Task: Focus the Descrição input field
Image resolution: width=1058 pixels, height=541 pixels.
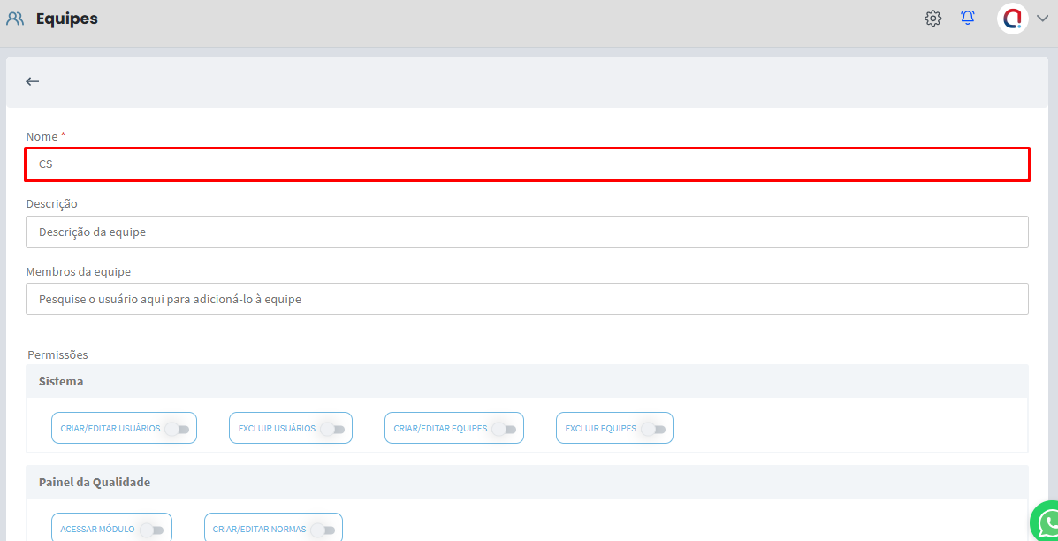Action: pyautogui.click(x=527, y=232)
